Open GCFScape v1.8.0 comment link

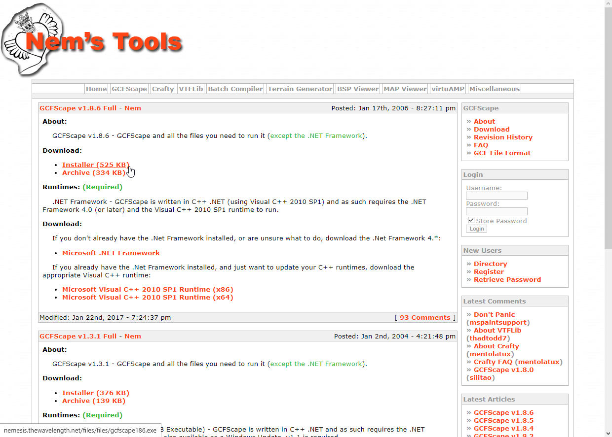tap(503, 370)
